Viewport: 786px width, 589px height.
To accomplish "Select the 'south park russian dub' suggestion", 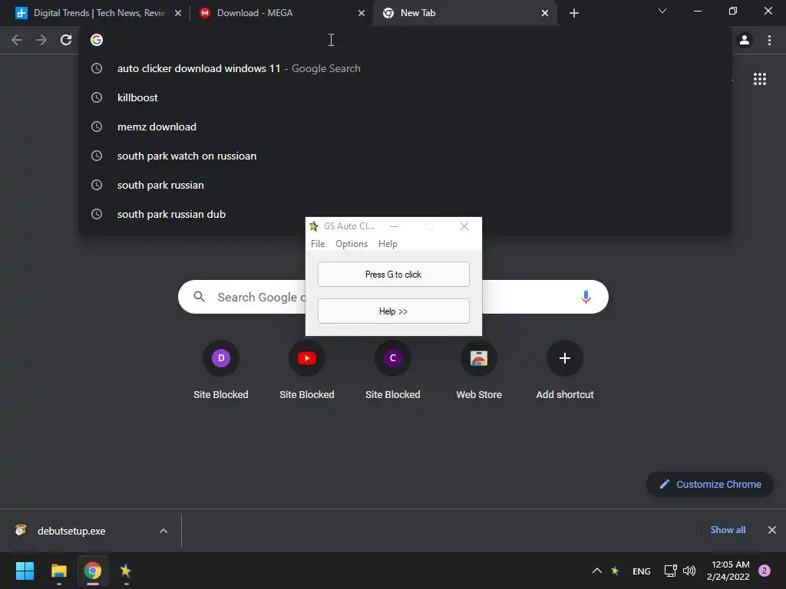I will click(405, 214).
